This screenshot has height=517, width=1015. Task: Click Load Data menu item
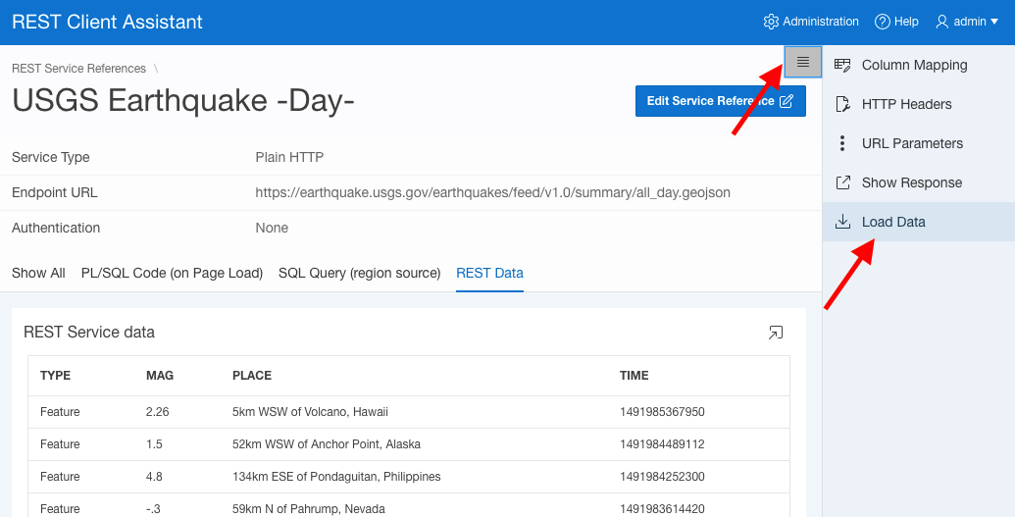919,222
